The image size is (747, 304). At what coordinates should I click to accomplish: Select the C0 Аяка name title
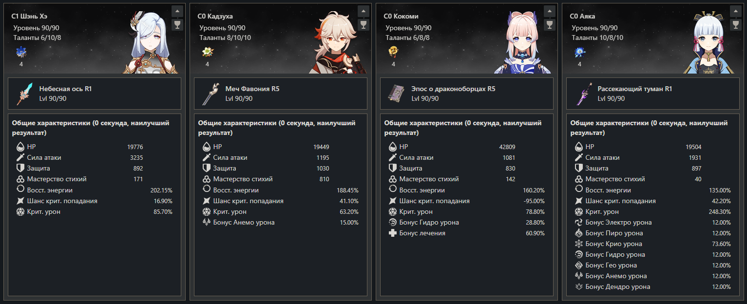tap(584, 16)
